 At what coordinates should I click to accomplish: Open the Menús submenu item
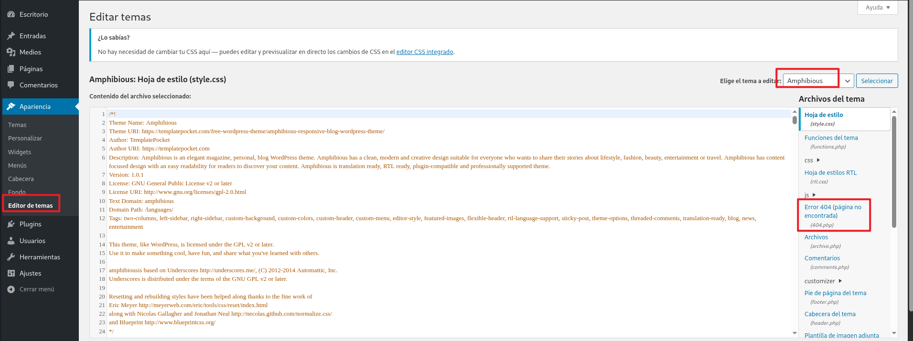coord(17,165)
